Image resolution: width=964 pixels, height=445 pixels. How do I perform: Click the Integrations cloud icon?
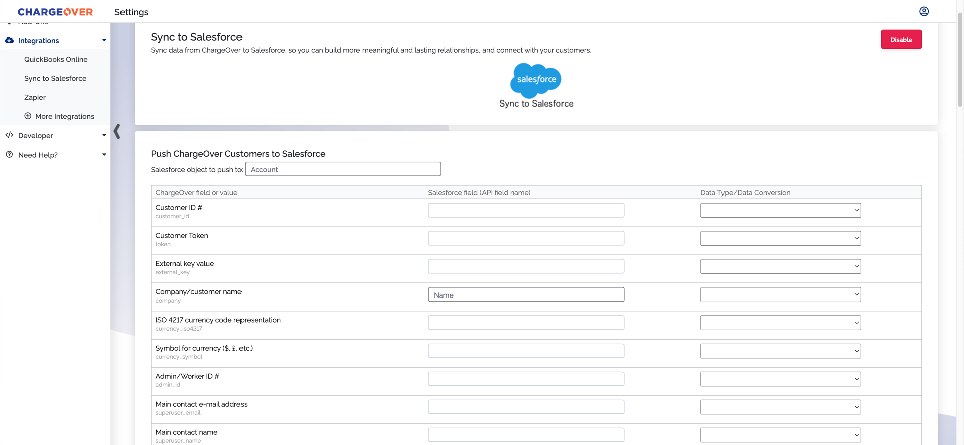(9, 40)
